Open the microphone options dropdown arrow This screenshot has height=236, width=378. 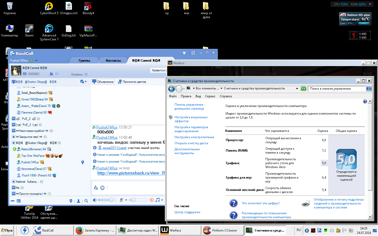click(x=126, y=200)
